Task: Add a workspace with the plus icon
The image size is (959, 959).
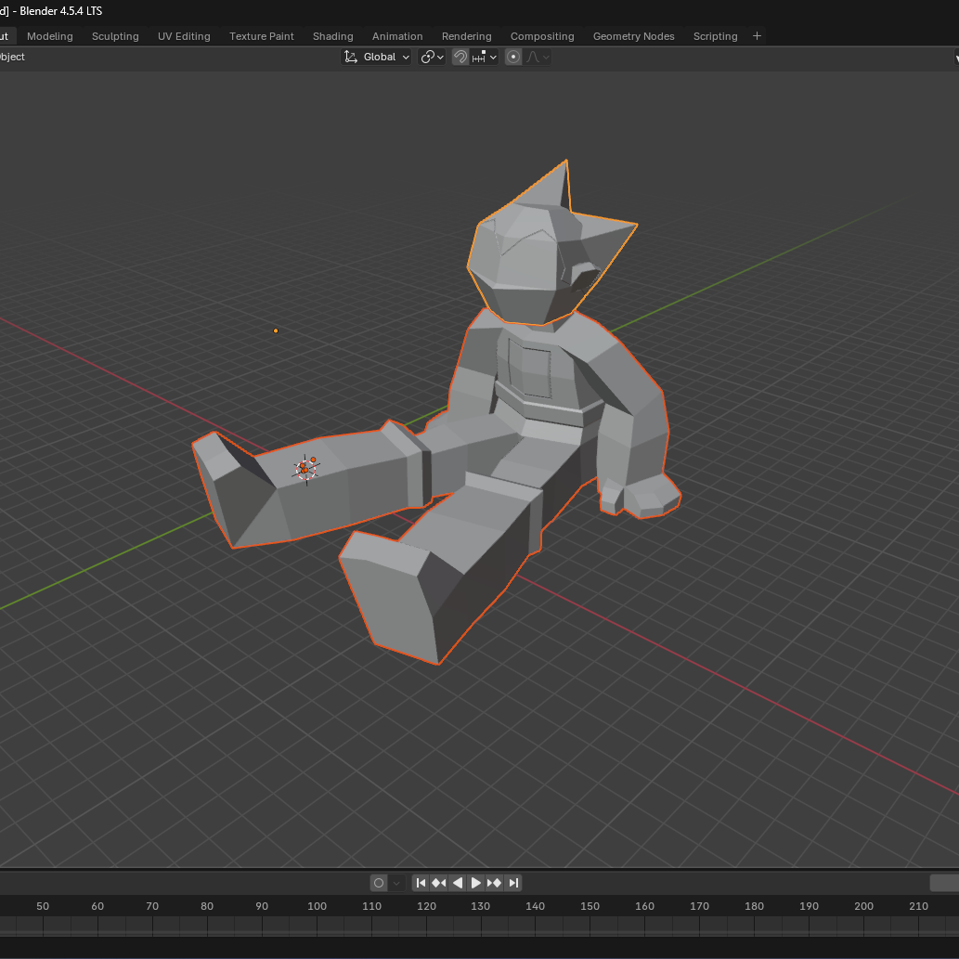Action: point(757,36)
